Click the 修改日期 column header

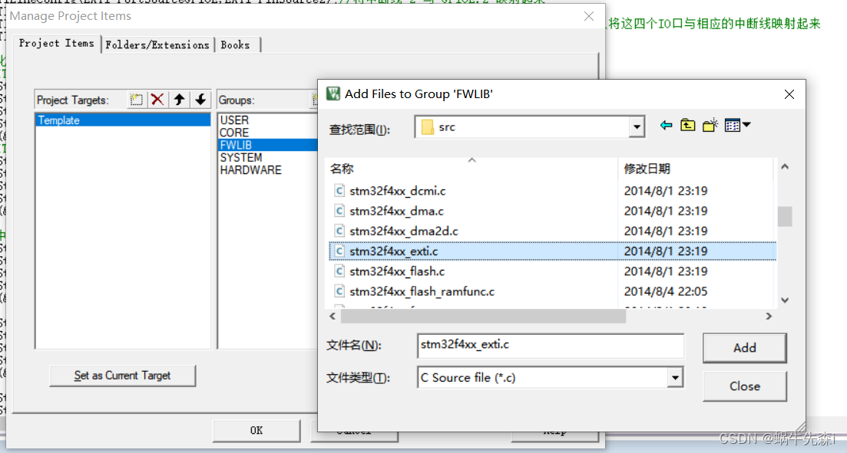click(696, 169)
